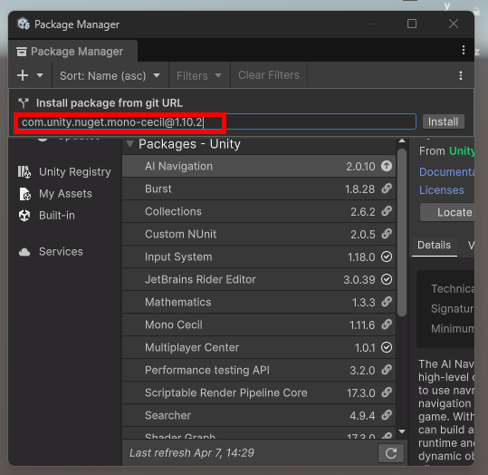Viewport: 488px width, 475px height.
Task: Close the Package Manager window
Action: 454,24
